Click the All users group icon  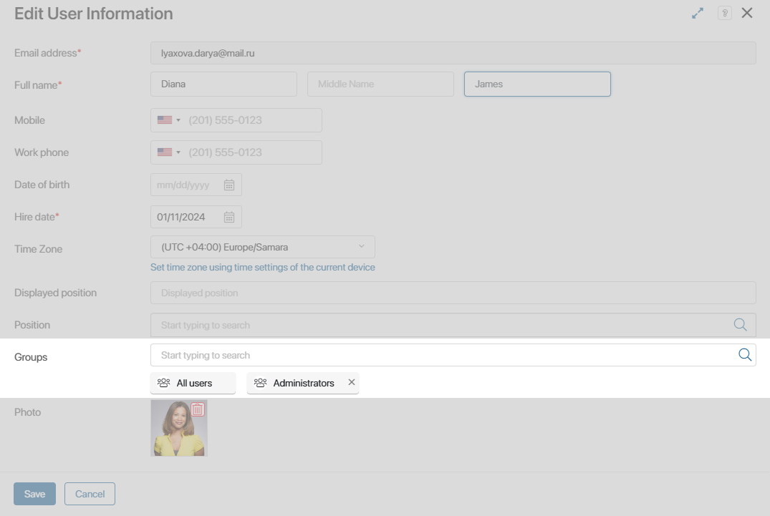pyautogui.click(x=163, y=383)
